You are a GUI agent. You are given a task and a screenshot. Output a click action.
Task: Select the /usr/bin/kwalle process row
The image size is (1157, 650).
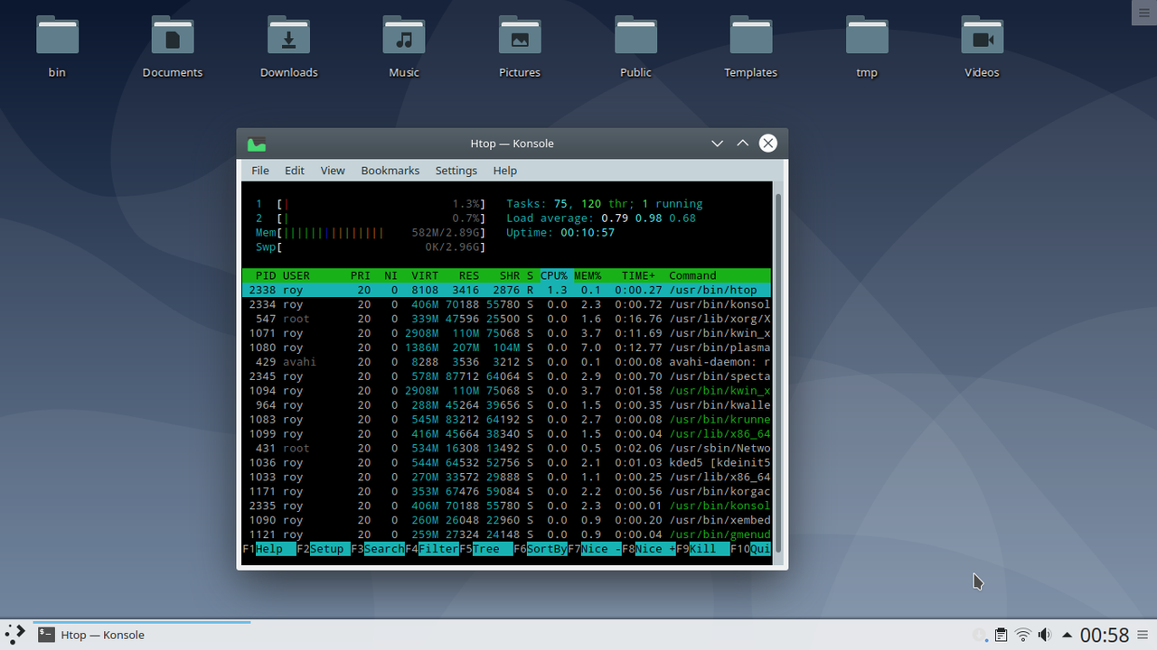point(506,405)
